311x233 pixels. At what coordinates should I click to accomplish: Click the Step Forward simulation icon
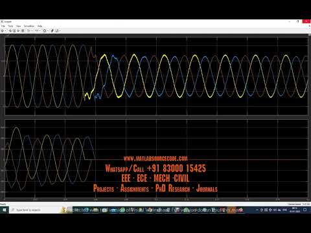point(18,30)
